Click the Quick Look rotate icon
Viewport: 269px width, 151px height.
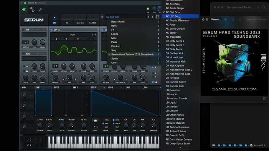coord(233,19)
